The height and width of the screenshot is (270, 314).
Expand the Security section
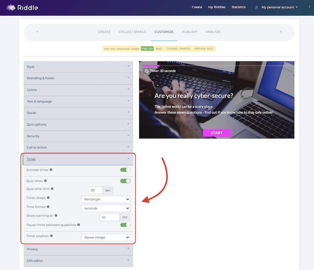(x=78, y=136)
